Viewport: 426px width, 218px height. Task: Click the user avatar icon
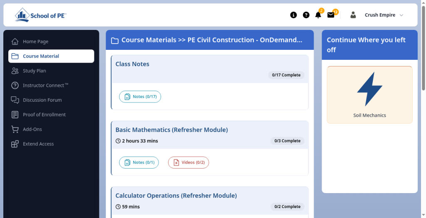point(353,15)
